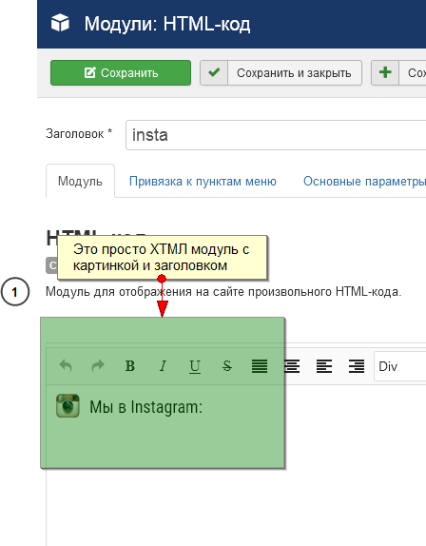Viewport: 426px width, 546px height.
Task: Apply right alignment
Action: (x=357, y=366)
